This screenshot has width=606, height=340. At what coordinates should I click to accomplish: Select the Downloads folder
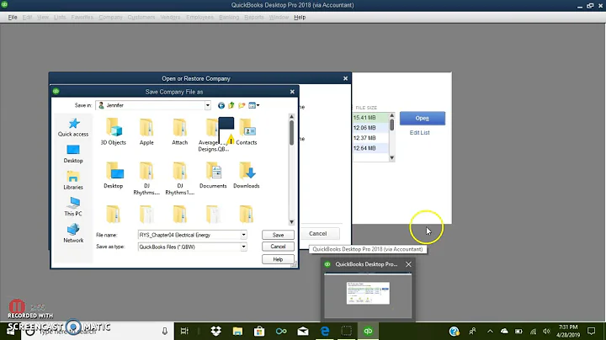click(x=246, y=175)
